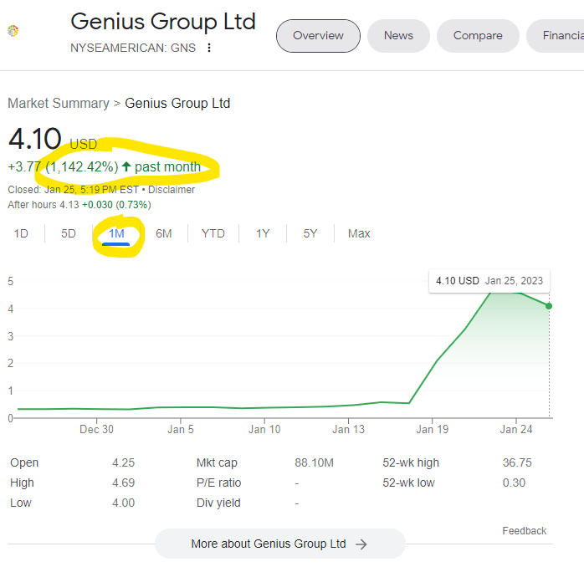Select the 1M time range

[x=116, y=233]
